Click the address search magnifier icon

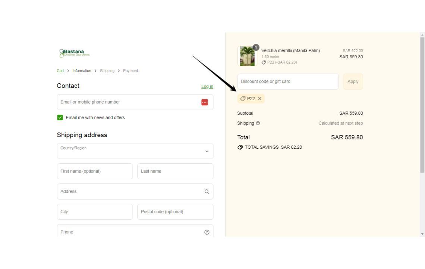[x=207, y=192]
